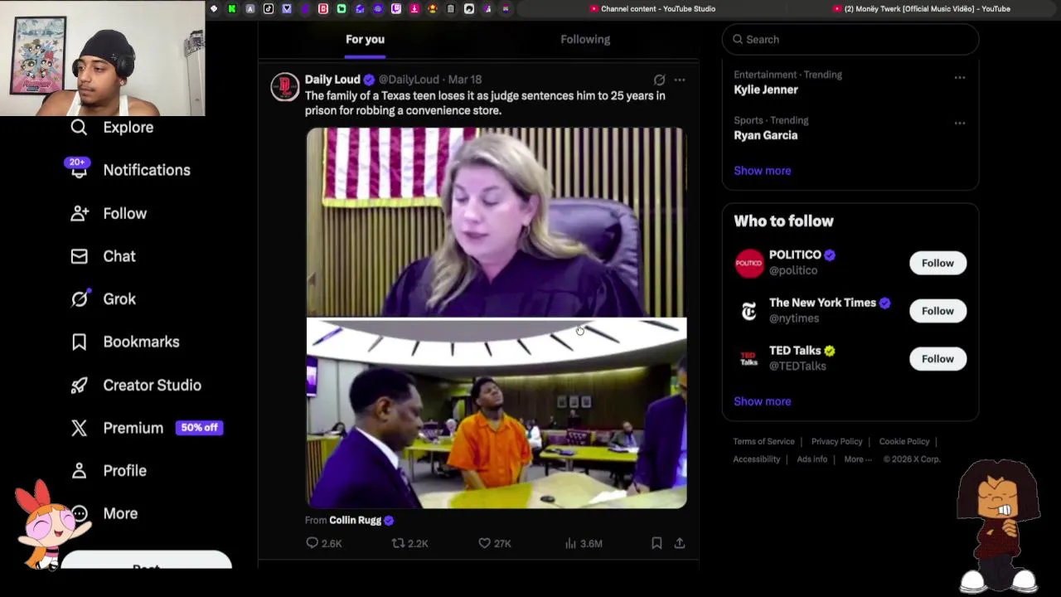Click the Follow person-plus icon in sidebar

79,213
